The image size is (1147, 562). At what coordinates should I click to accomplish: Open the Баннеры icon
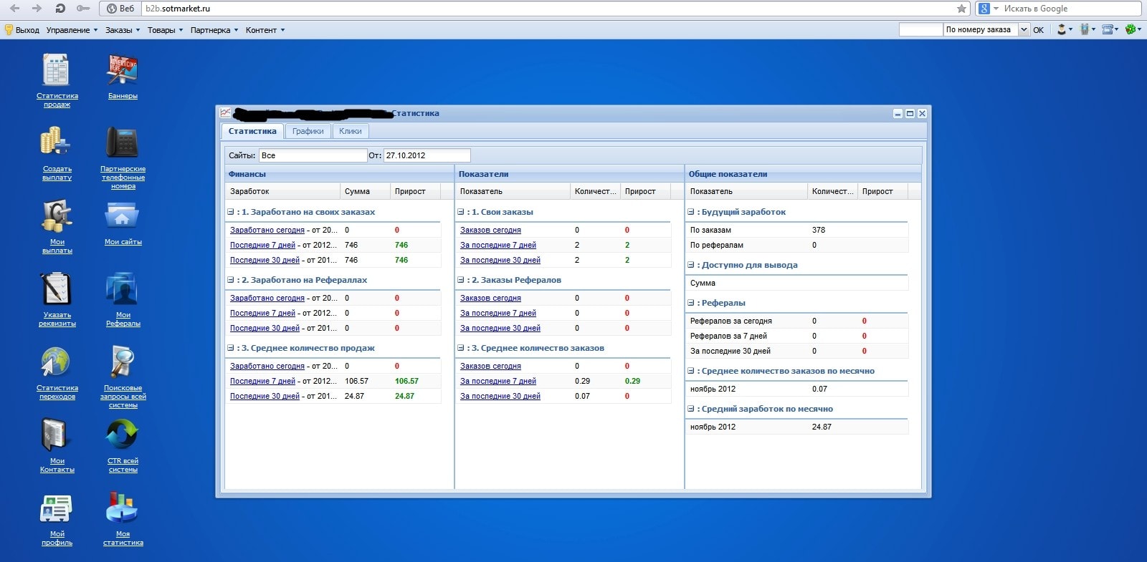pyautogui.click(x=123, y=72)
